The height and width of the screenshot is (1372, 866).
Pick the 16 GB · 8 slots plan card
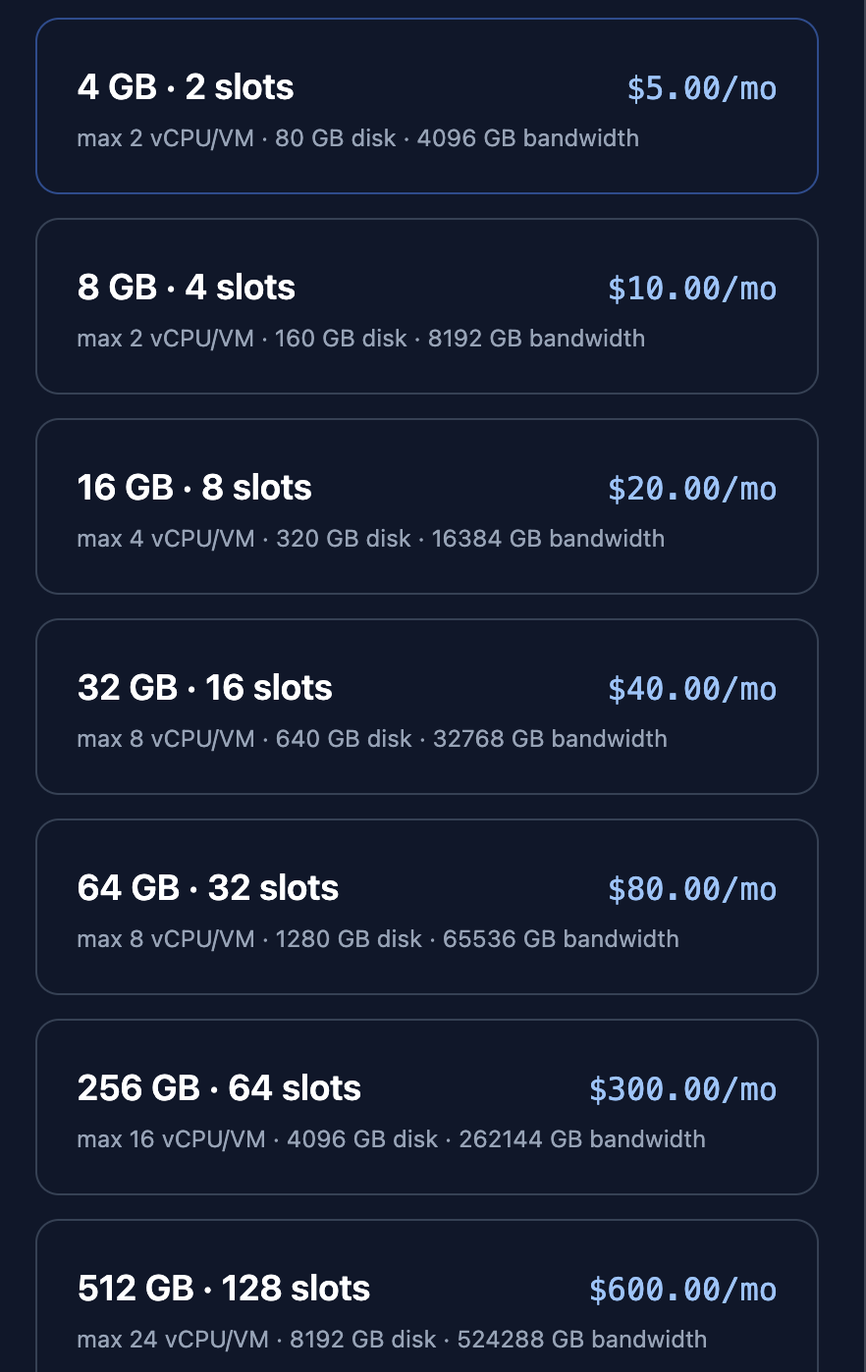[427, 506]
